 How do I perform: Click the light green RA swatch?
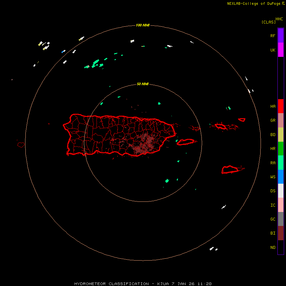281,163
